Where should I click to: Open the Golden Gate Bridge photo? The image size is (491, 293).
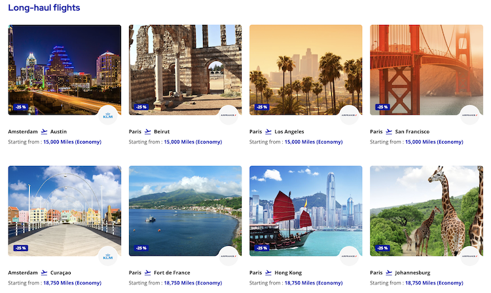(x=426, y=70)
